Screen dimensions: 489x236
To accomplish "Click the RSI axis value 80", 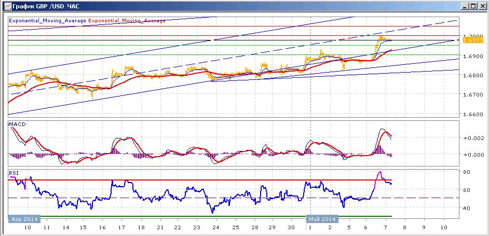I will pyautogui.click(x=467, y=172).
